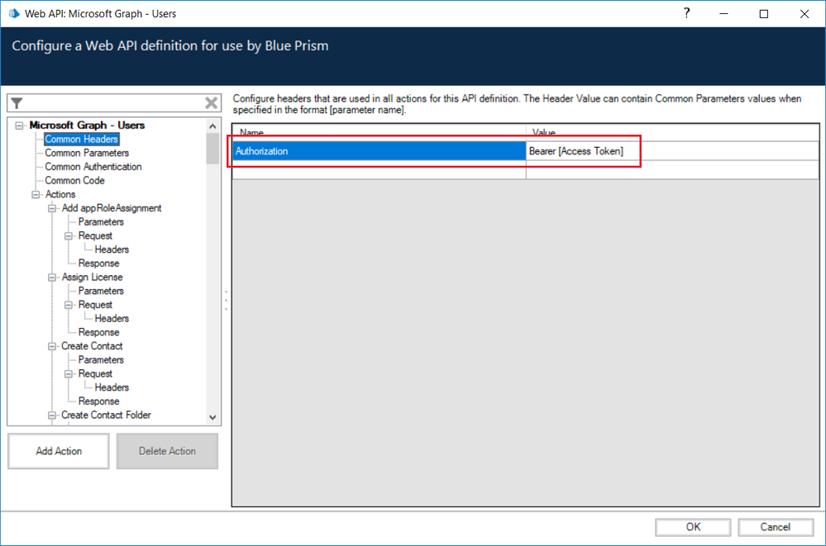
Task: Collapse the Actions node
Action: 36,194
